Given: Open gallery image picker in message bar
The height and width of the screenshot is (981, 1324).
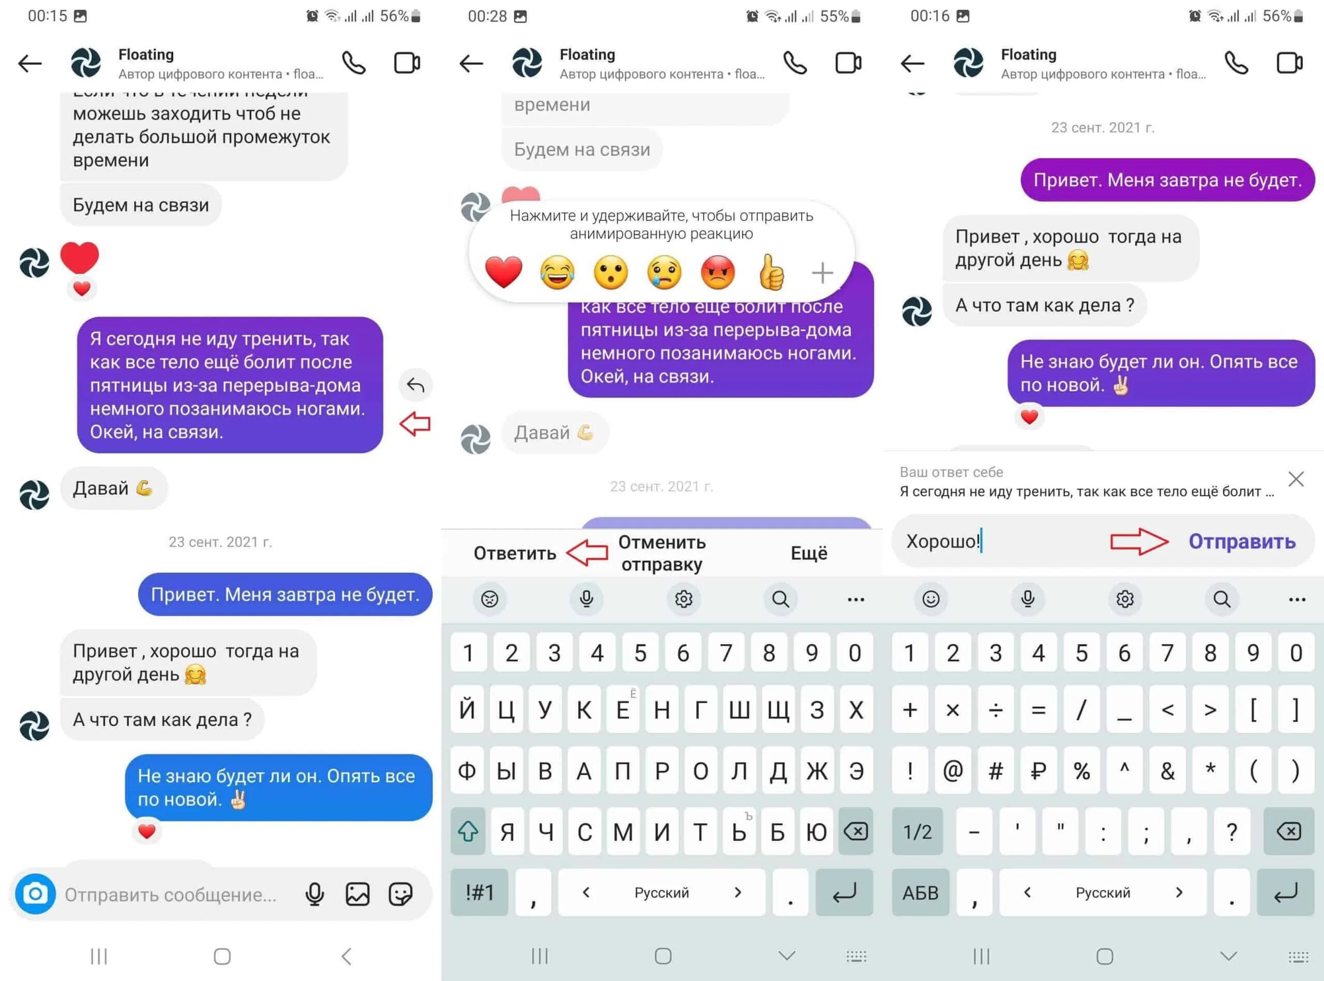Looking at the screenshot, I should tap(357, 894).
